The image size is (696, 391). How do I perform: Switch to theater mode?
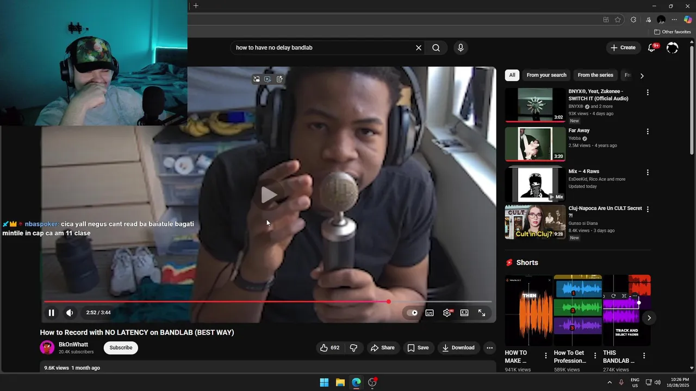click(464, 313)
